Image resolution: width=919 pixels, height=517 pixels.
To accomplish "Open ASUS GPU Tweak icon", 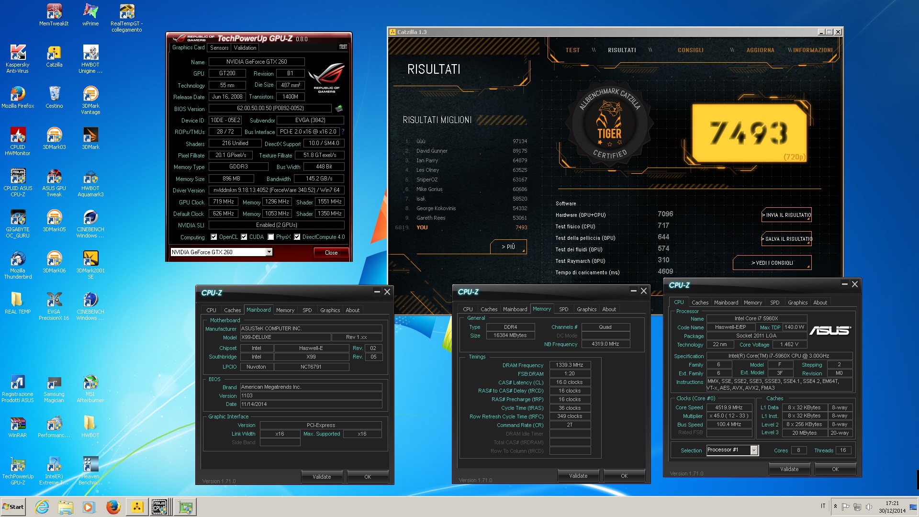I will tap(54, 182).
